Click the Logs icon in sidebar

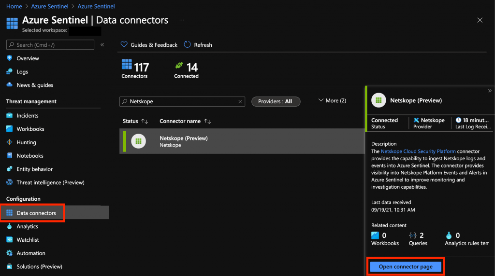(x=10, y=71)
